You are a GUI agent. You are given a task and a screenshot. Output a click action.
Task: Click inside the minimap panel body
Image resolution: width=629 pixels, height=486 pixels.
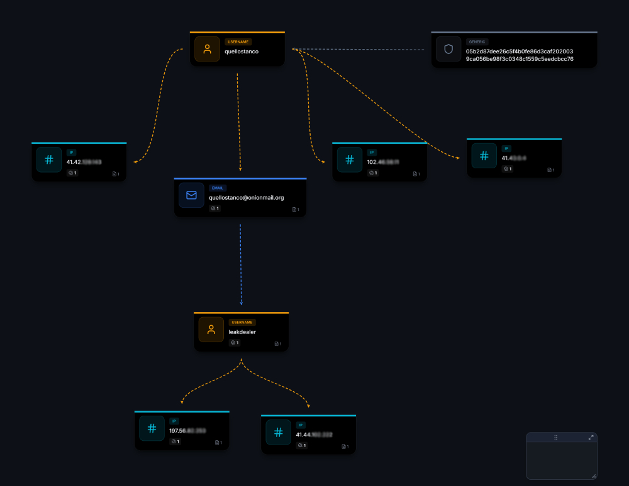click(x=562, y=460)
